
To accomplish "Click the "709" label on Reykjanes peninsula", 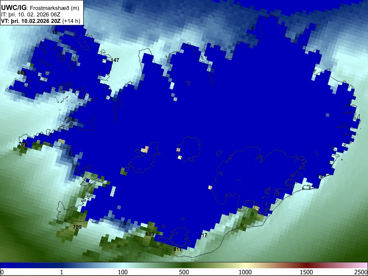I will pos(77,227).
